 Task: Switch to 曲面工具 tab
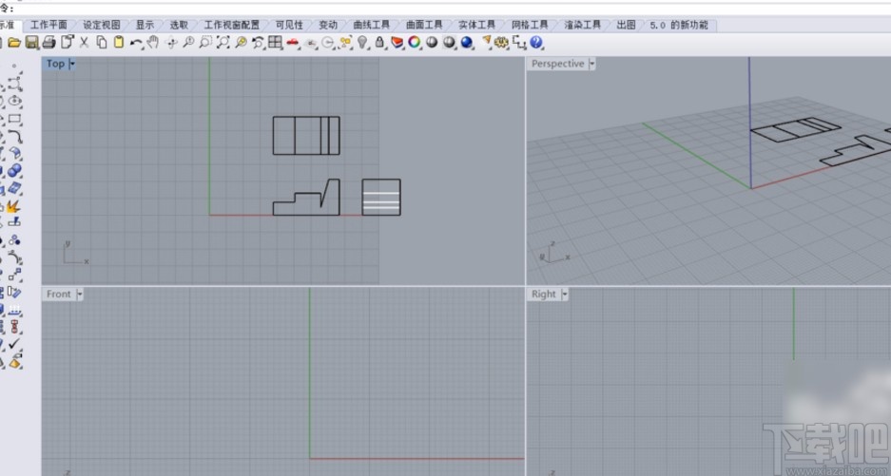click(424, 25)
